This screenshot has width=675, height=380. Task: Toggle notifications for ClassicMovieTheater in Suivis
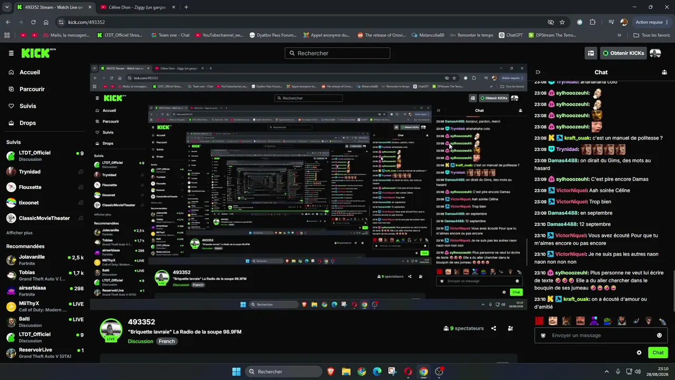81,218
